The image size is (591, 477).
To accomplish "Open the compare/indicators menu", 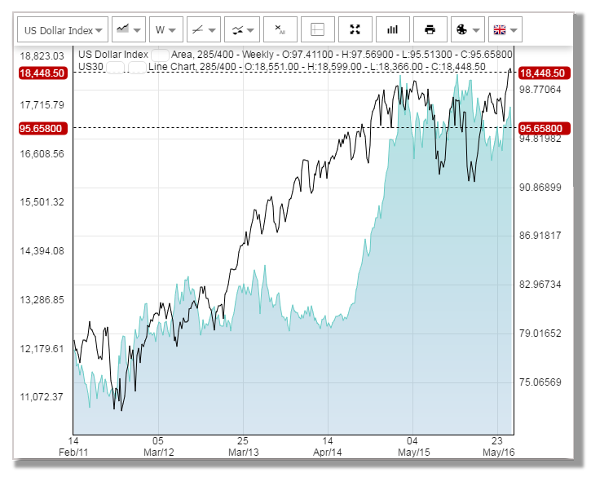I will [241, 30].
